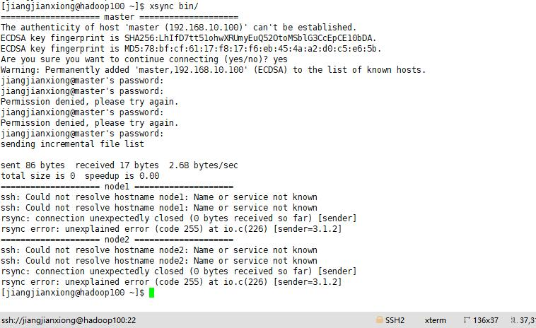Screen dimensions: 536x328
Task: Click the 'Warning: Permanently added' line
Action: 214,70
